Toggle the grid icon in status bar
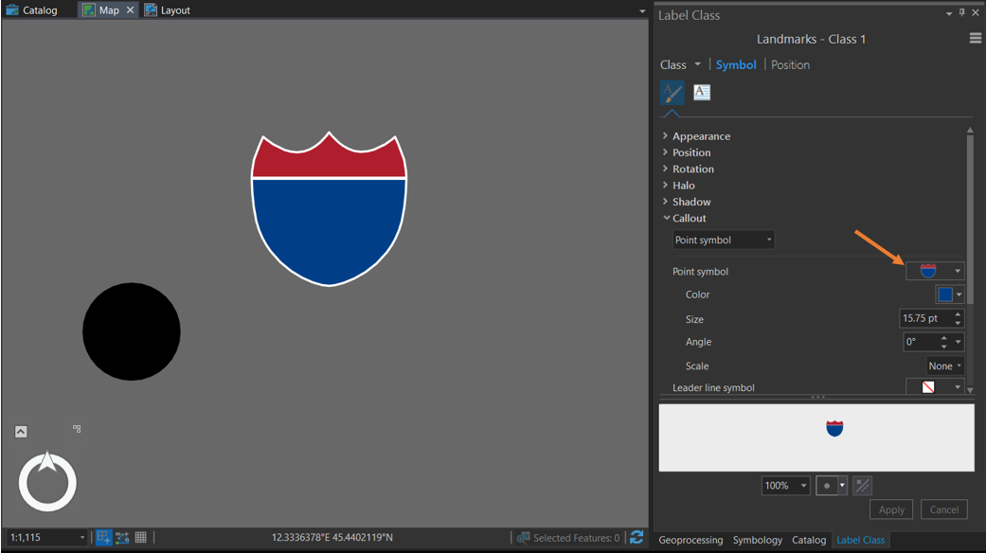 [x=141, y=537]
